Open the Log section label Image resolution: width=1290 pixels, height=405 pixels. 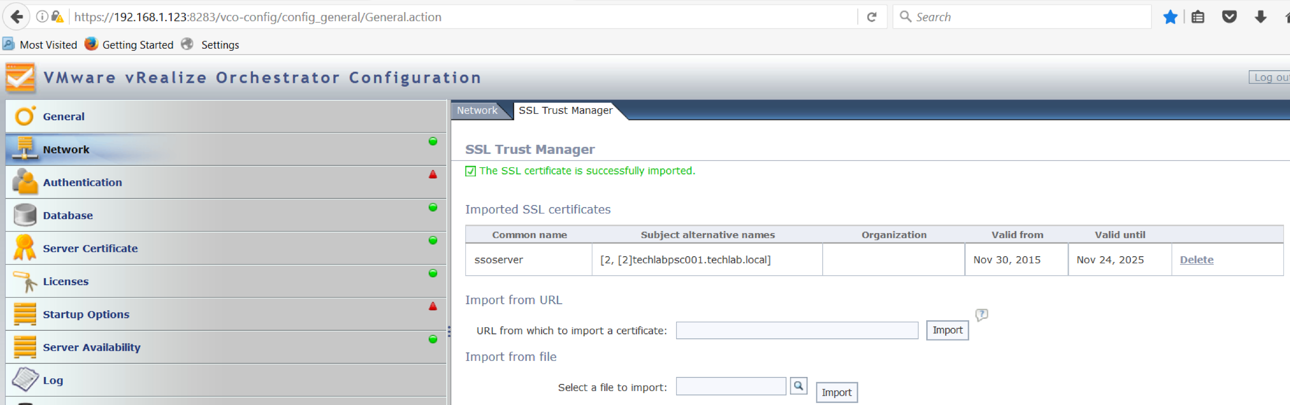pyautogui.click(x=53, y=380)
